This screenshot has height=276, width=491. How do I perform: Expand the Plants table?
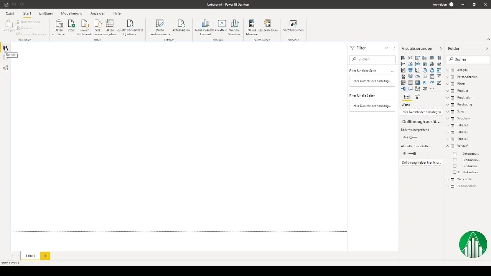[x=448, y=84]
